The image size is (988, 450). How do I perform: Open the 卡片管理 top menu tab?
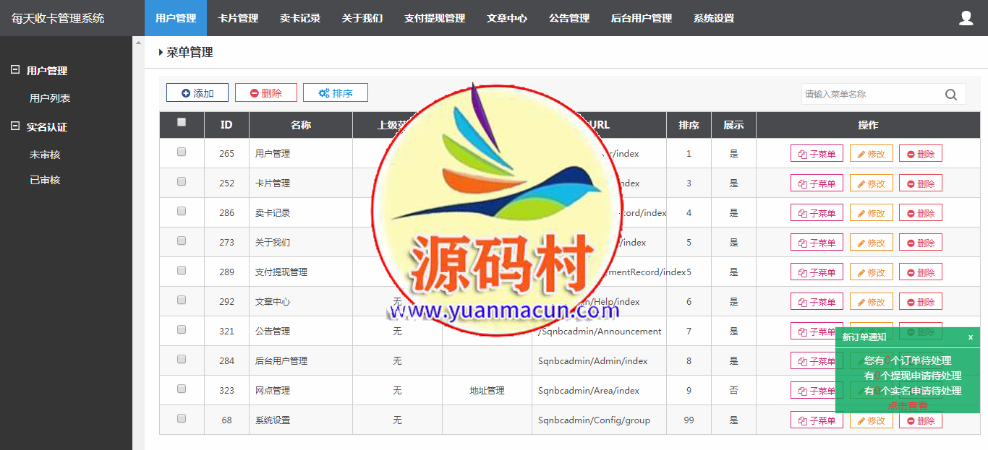[238, 18]
